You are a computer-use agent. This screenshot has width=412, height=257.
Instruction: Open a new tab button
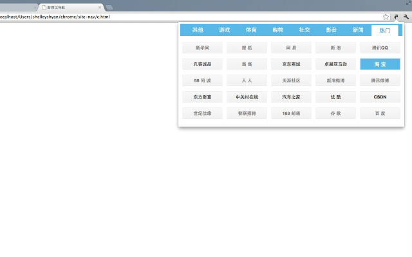109,7
